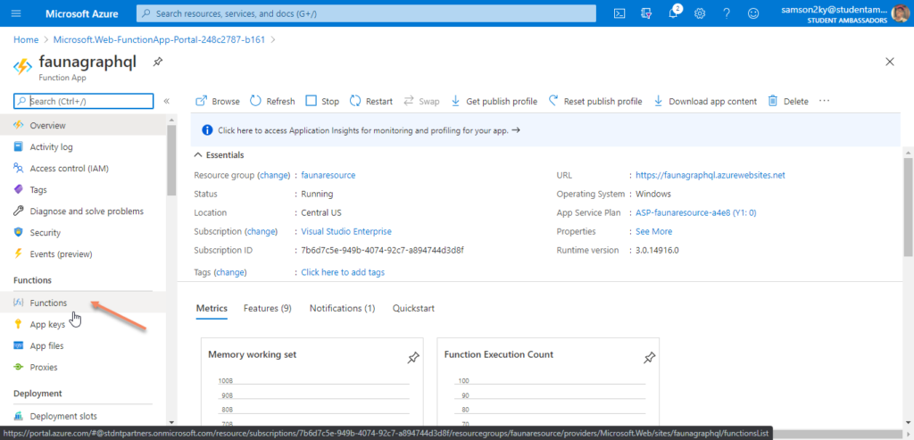
Task: Open Security in the left menu
Action: [x=83, y=233]
